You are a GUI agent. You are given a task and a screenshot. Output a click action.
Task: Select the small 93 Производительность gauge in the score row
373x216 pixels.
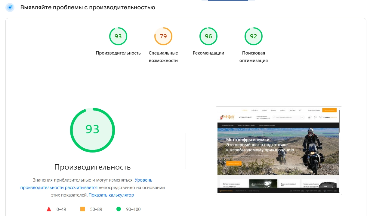(118, 36)
